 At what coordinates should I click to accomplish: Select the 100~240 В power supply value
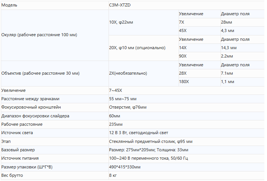tap(149, 159)
